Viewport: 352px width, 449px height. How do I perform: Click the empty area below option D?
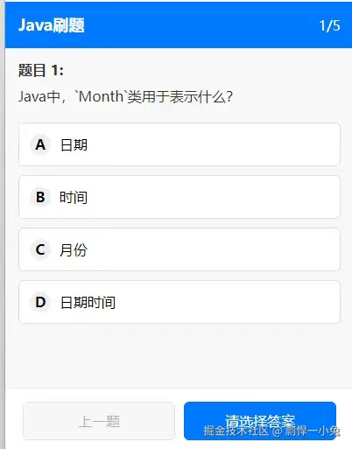click(180, 356)
